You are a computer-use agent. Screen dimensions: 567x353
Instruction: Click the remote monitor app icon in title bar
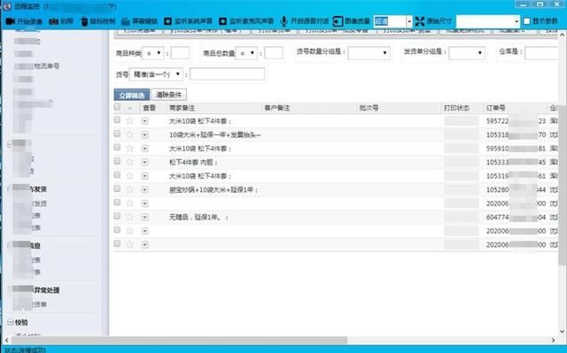coord(7,6)
